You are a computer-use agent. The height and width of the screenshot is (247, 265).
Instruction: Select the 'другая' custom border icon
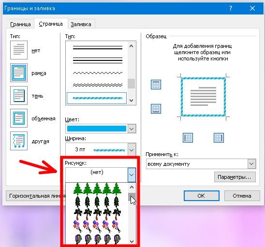(19, 141)
